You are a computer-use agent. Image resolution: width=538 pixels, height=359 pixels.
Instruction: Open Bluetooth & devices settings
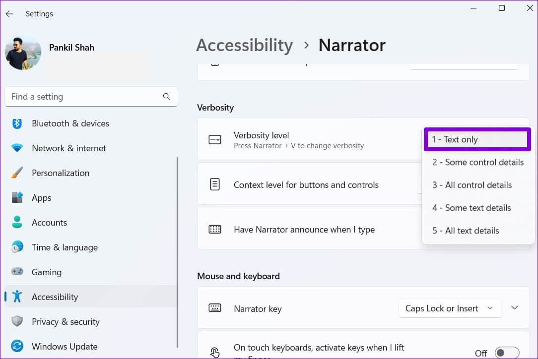[91, 123]
